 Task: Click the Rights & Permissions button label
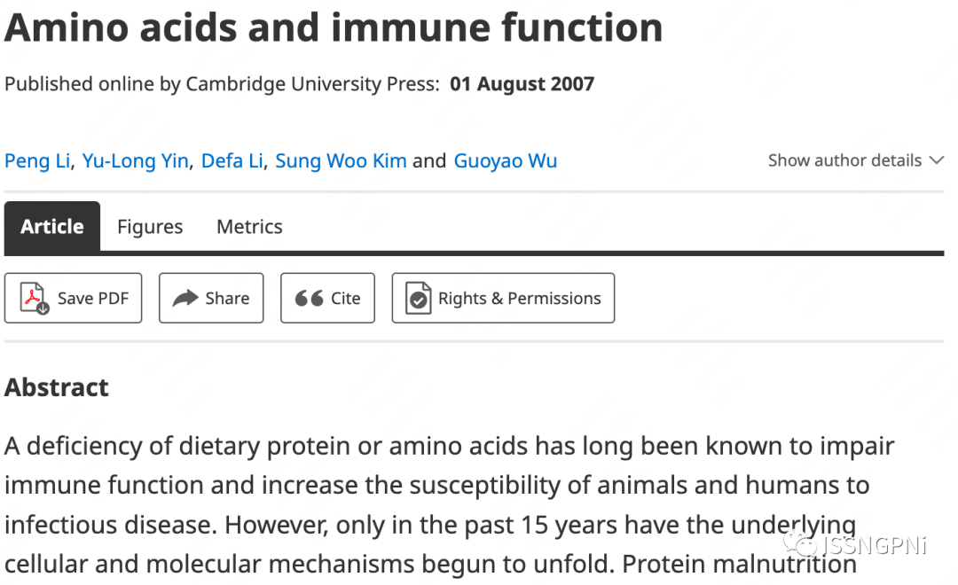519,299
